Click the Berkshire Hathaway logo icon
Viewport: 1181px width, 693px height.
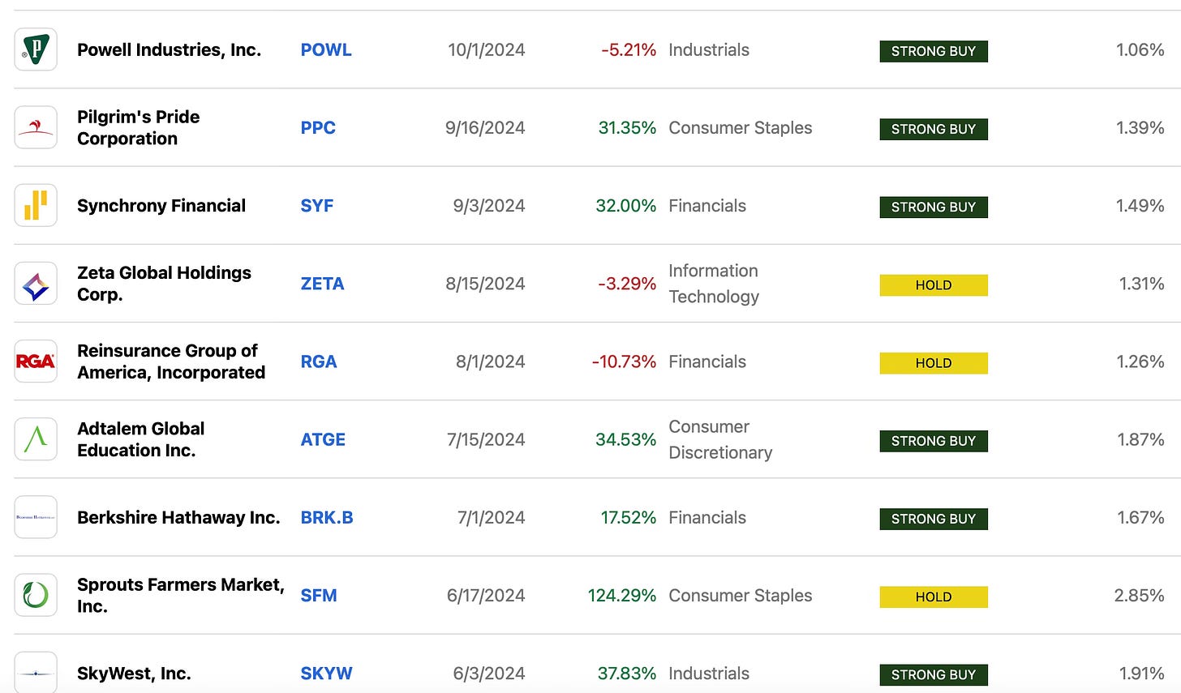pos(36,516)
